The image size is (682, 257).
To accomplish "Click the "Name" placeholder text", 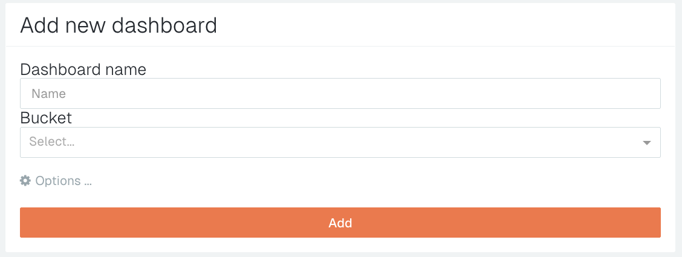I will tap(48, 94).
